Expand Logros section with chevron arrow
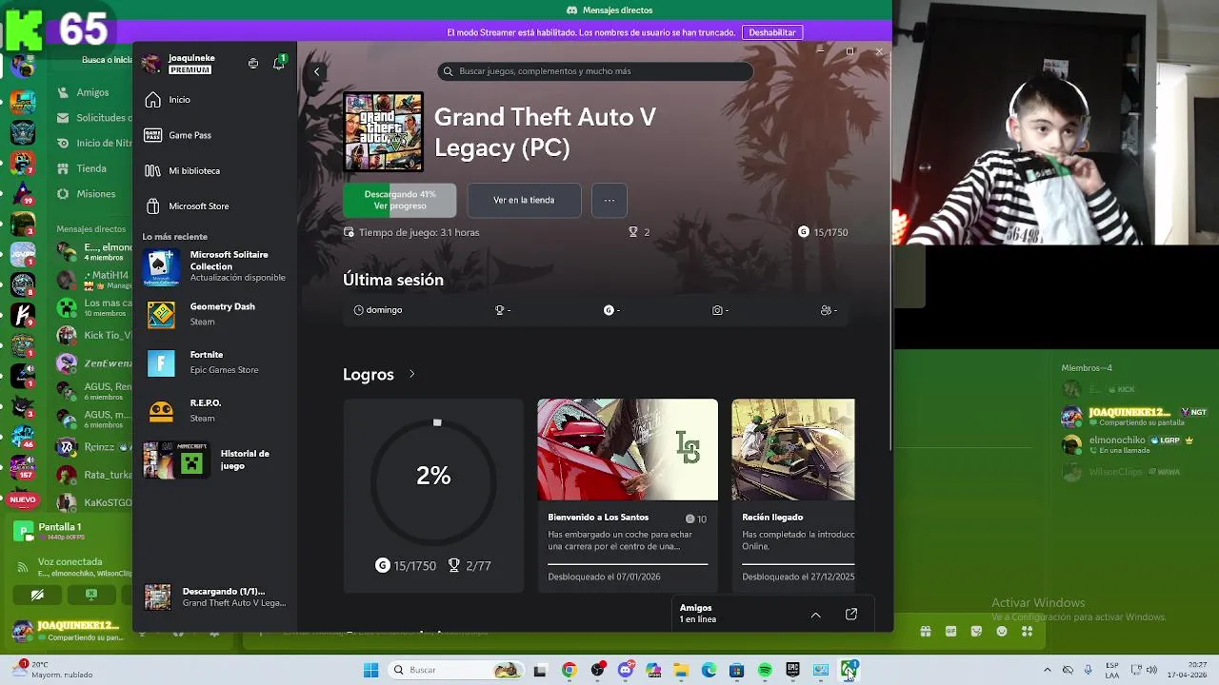Image resolution: width=1219 pixels, height=685 pixels. 411,374
